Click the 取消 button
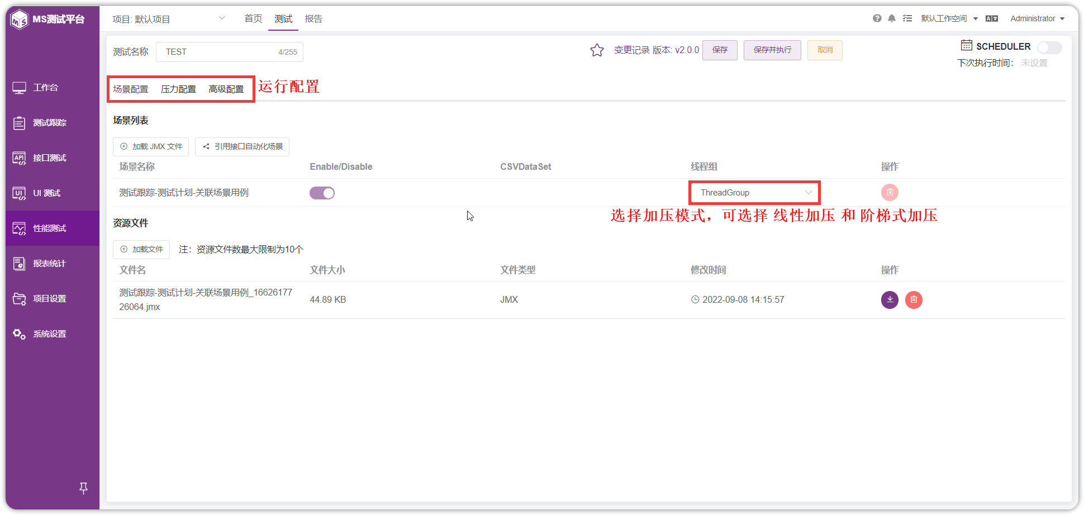The height and width of the screenshot is (515, 1084). click(825, 50)
